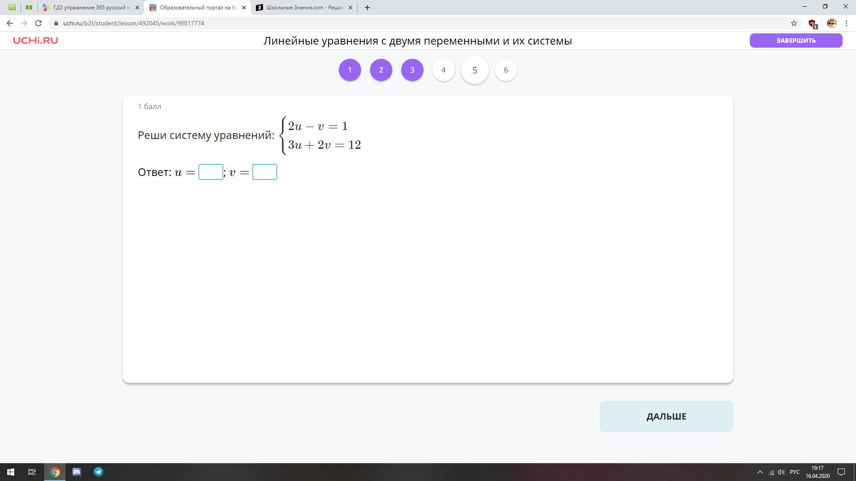Go to question 4 in the progress row
The image size is (856, 481).
443,70
